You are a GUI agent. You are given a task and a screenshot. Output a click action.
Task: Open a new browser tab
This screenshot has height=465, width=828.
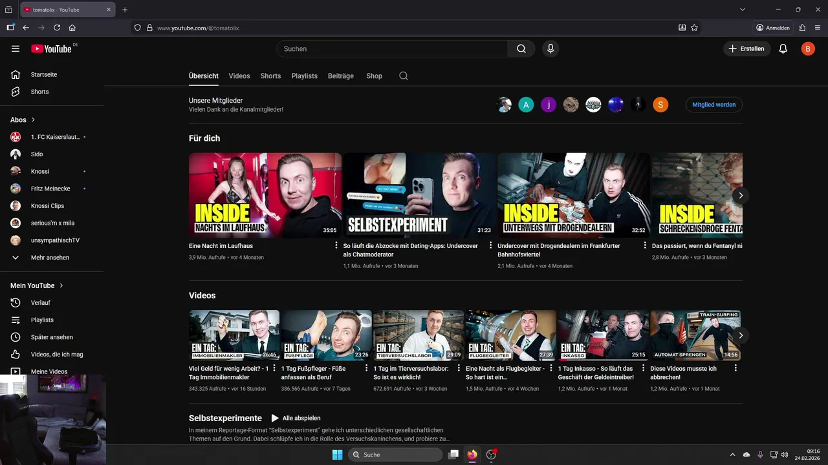point(125,10)
